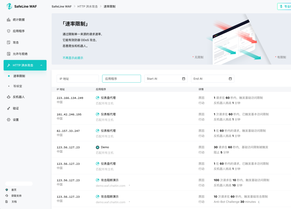Click the 统计数据 bar chart icon
The image size is (291, 209).
pyautogui.click(x=9, y=20)
